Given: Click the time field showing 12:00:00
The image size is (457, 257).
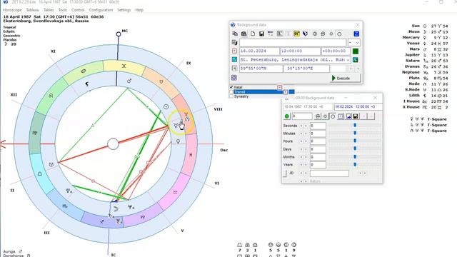Looking at the screenshot, I should click(300, 51).
